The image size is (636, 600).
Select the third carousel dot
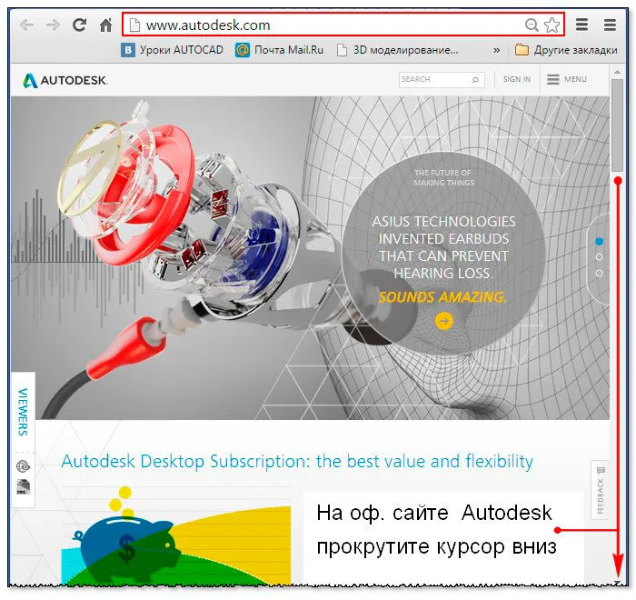click(x=599, y=274)
